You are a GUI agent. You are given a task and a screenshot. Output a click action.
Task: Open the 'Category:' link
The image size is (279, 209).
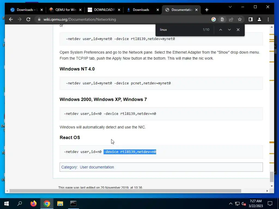coord(69,167)
